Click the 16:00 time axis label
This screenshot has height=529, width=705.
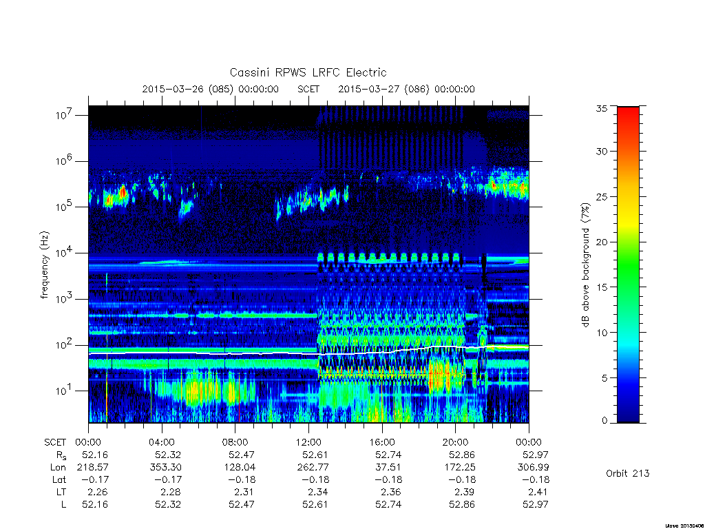[x=382, y=442]
